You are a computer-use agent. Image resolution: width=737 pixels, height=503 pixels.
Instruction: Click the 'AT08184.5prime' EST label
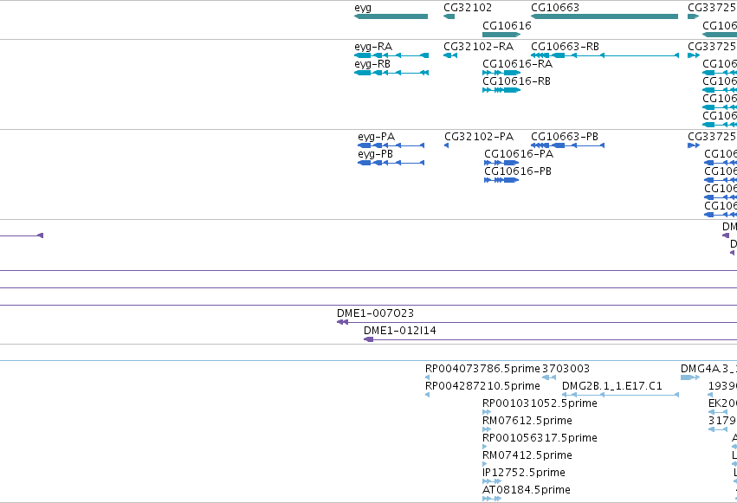[527, 490]
